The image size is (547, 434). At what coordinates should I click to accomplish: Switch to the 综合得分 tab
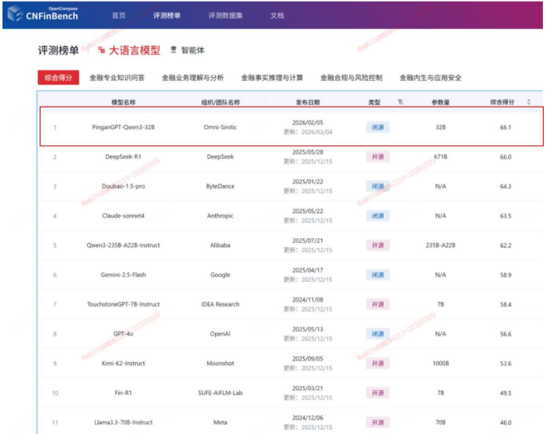(x=57, y=78)
